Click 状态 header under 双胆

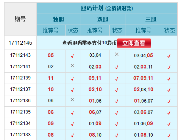(117, 30)
